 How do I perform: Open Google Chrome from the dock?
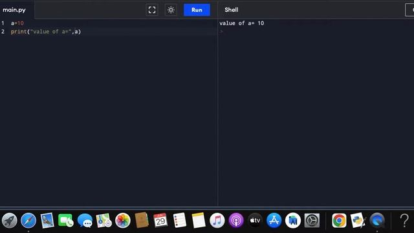[x=339, y=220]
